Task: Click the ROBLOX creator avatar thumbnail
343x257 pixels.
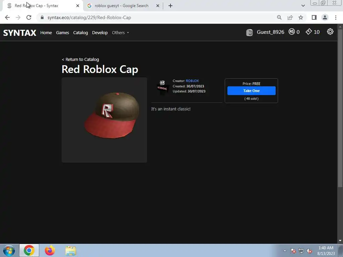Action: [x=162, y=87]
